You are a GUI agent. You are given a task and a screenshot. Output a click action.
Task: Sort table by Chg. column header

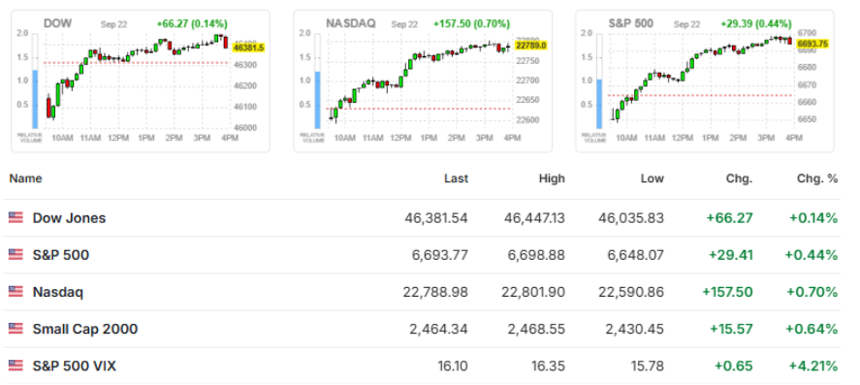click(740, 178)
